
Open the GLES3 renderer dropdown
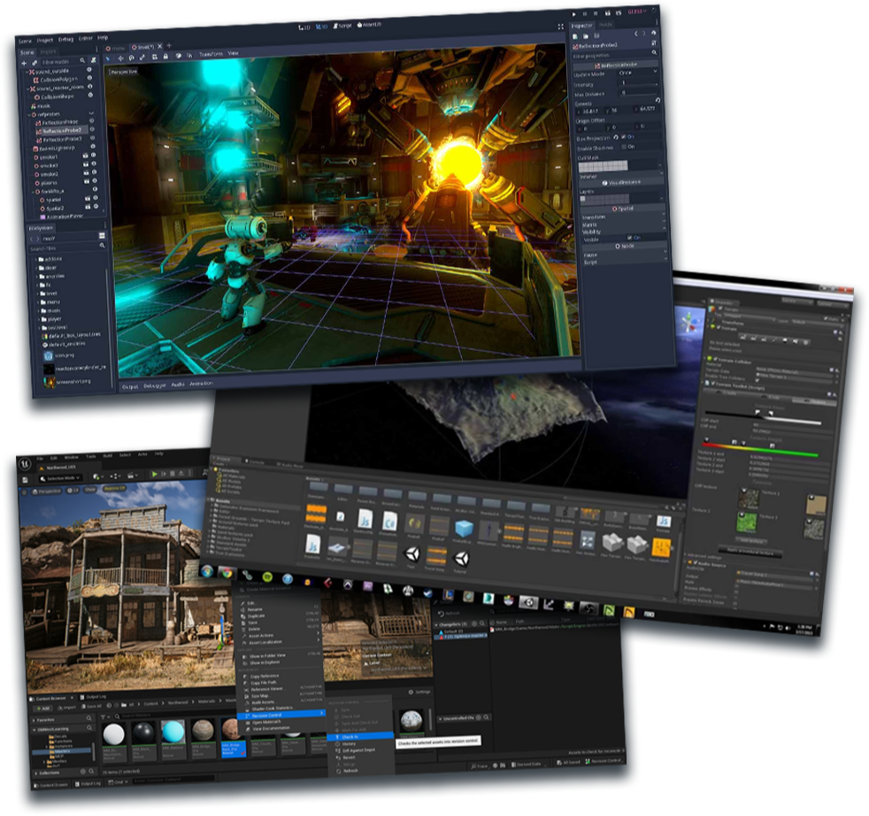click(x=637, y=11)
